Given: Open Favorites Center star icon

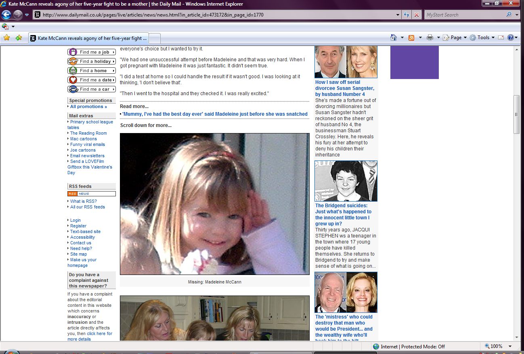Looking at the screenshot, I should 6,38.
